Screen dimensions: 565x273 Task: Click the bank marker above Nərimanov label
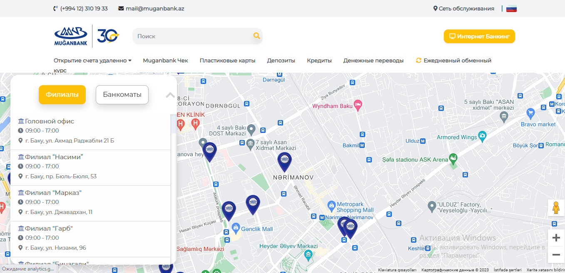(284, 160)
